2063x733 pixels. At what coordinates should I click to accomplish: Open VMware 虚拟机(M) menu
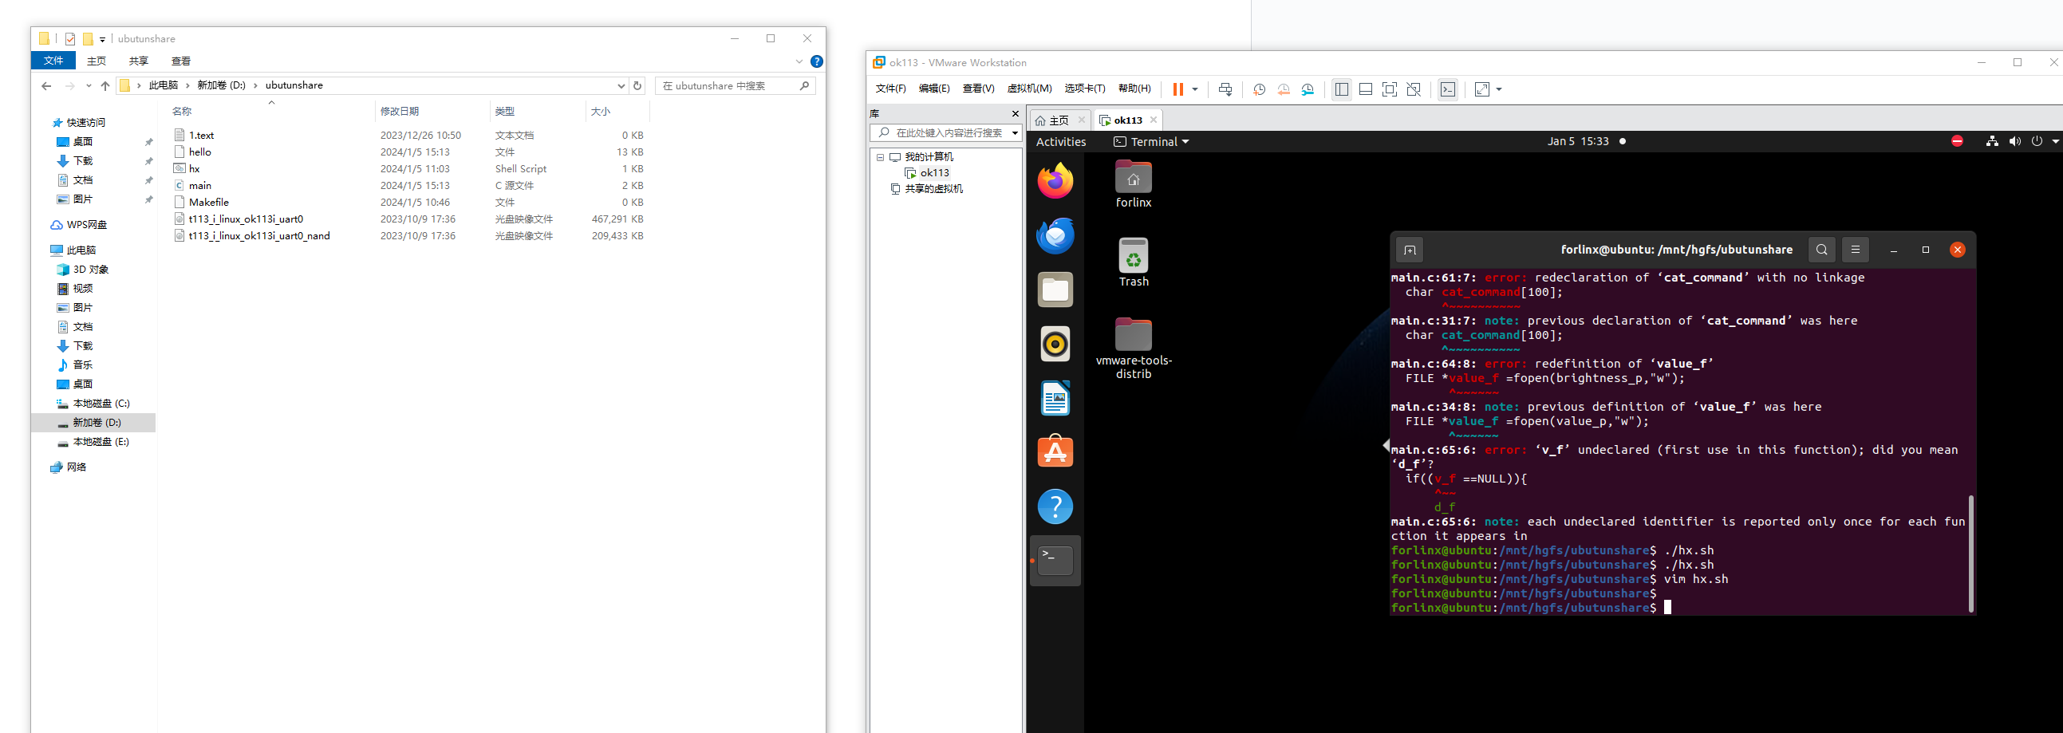[1029, 89]
